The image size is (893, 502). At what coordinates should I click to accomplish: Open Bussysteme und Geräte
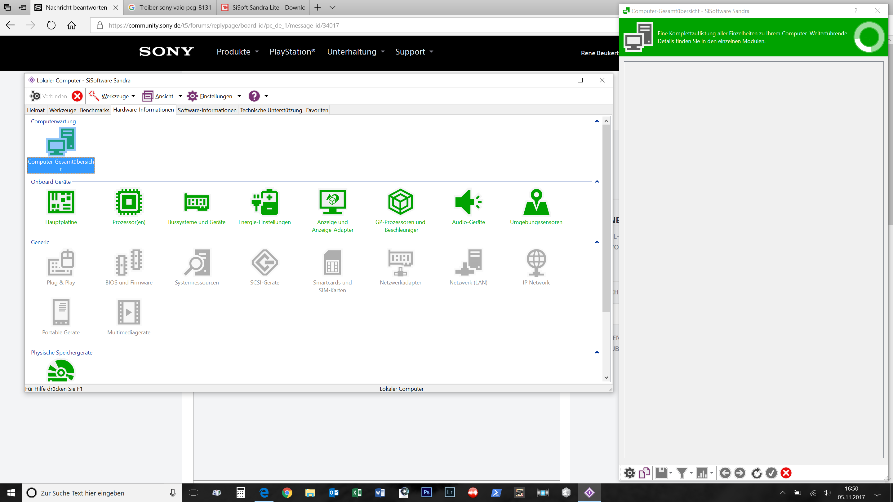tap(196, 203)
